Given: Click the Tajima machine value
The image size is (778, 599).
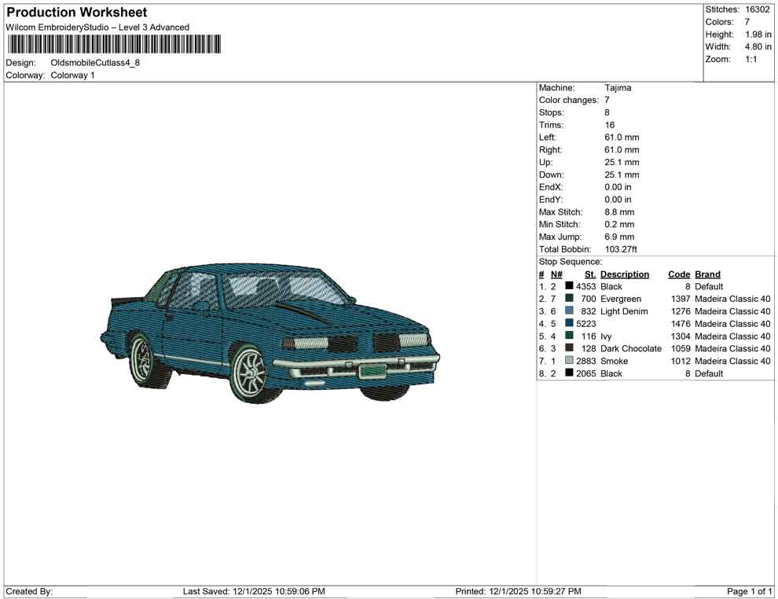Looking at the screenshot, I should [618, 88].
